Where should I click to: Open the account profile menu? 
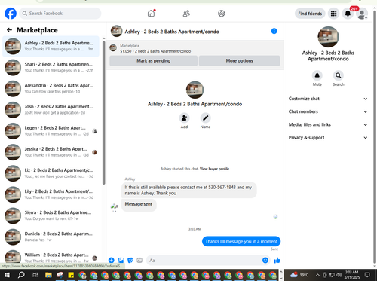pyautogui.click(x=362, y=14)
